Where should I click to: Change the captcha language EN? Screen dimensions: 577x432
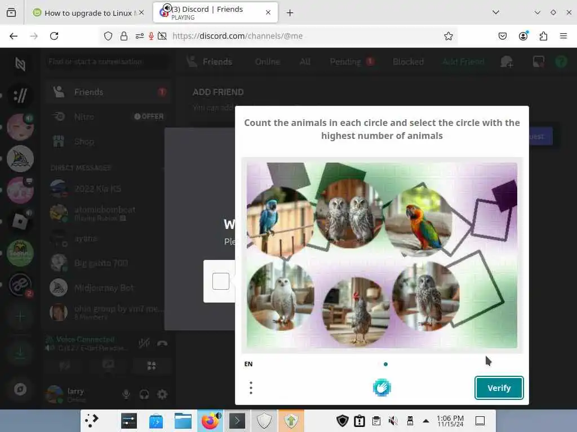(248, 364)
